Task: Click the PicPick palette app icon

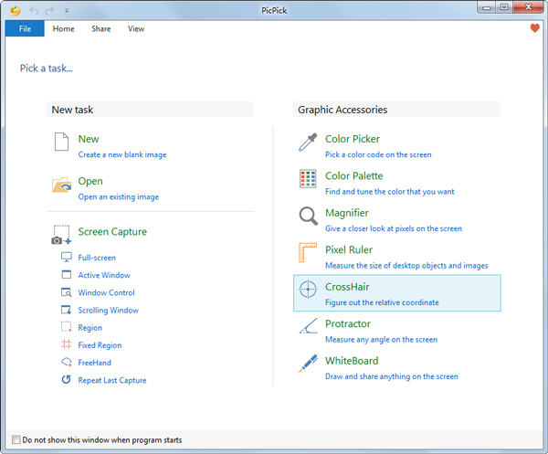Action: tap(15, 10)
